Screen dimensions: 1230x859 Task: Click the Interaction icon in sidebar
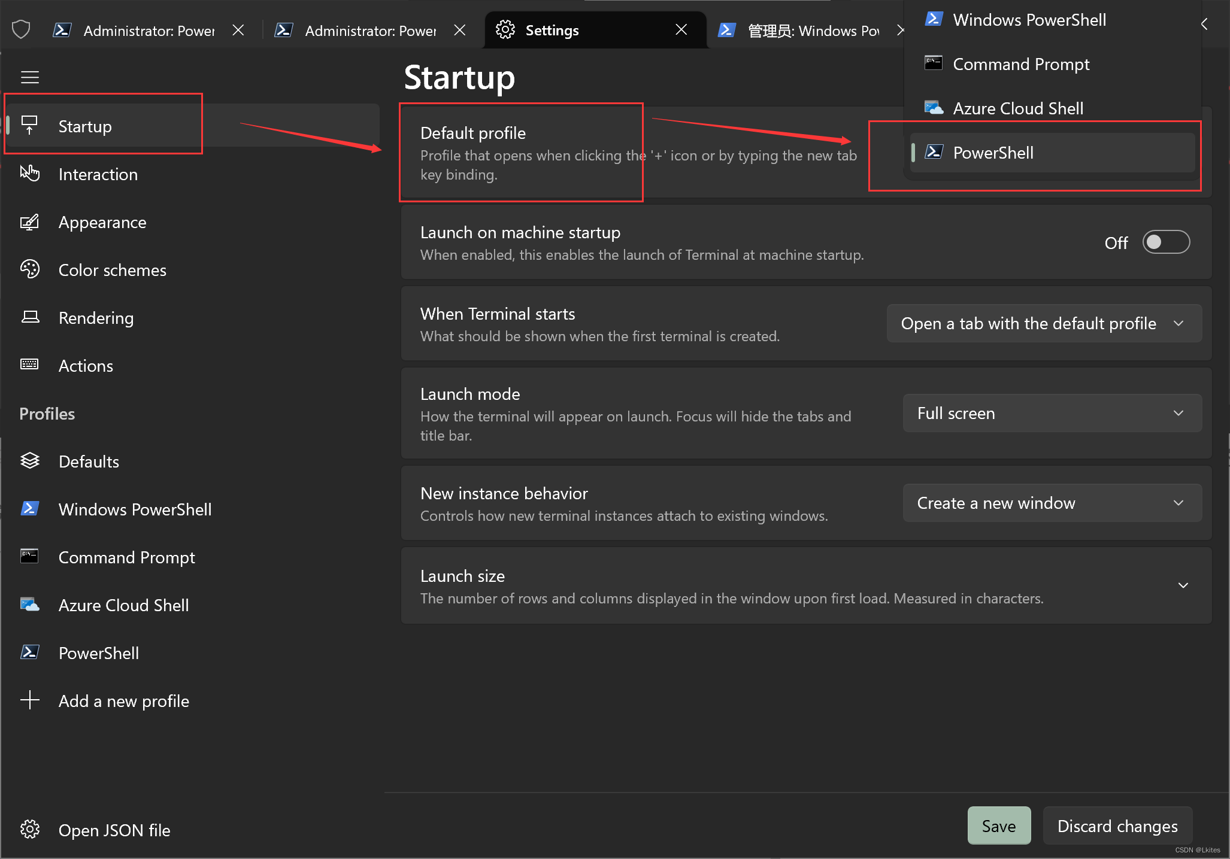click(29, 174)
